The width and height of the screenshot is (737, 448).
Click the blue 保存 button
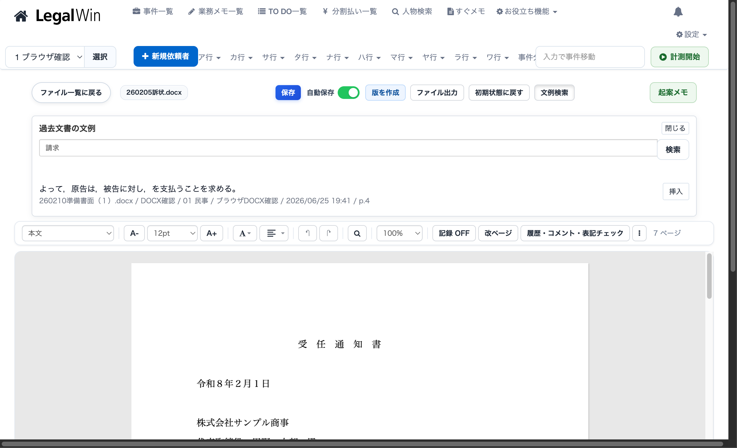(288, 93)
